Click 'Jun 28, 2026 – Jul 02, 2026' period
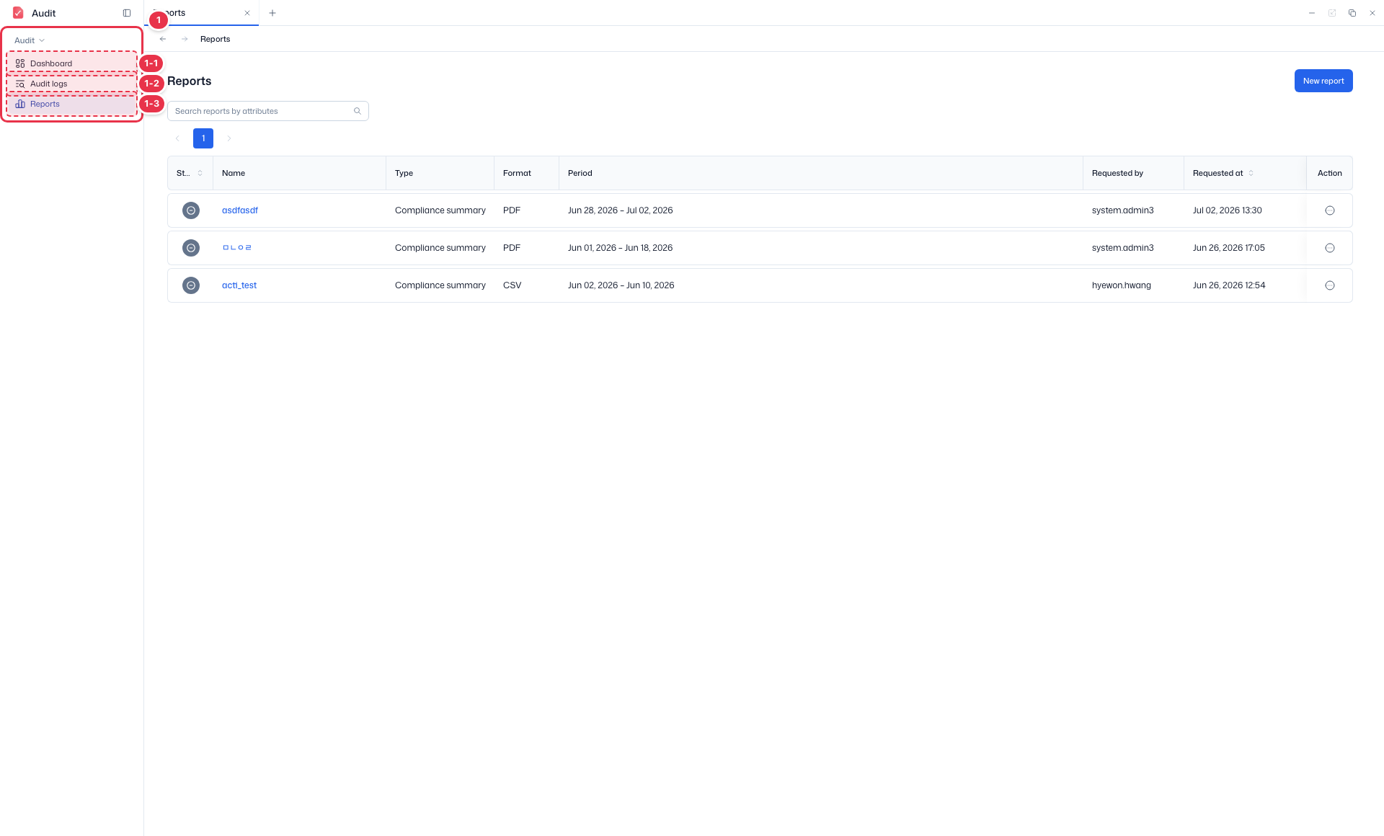 tap(621, 210)
